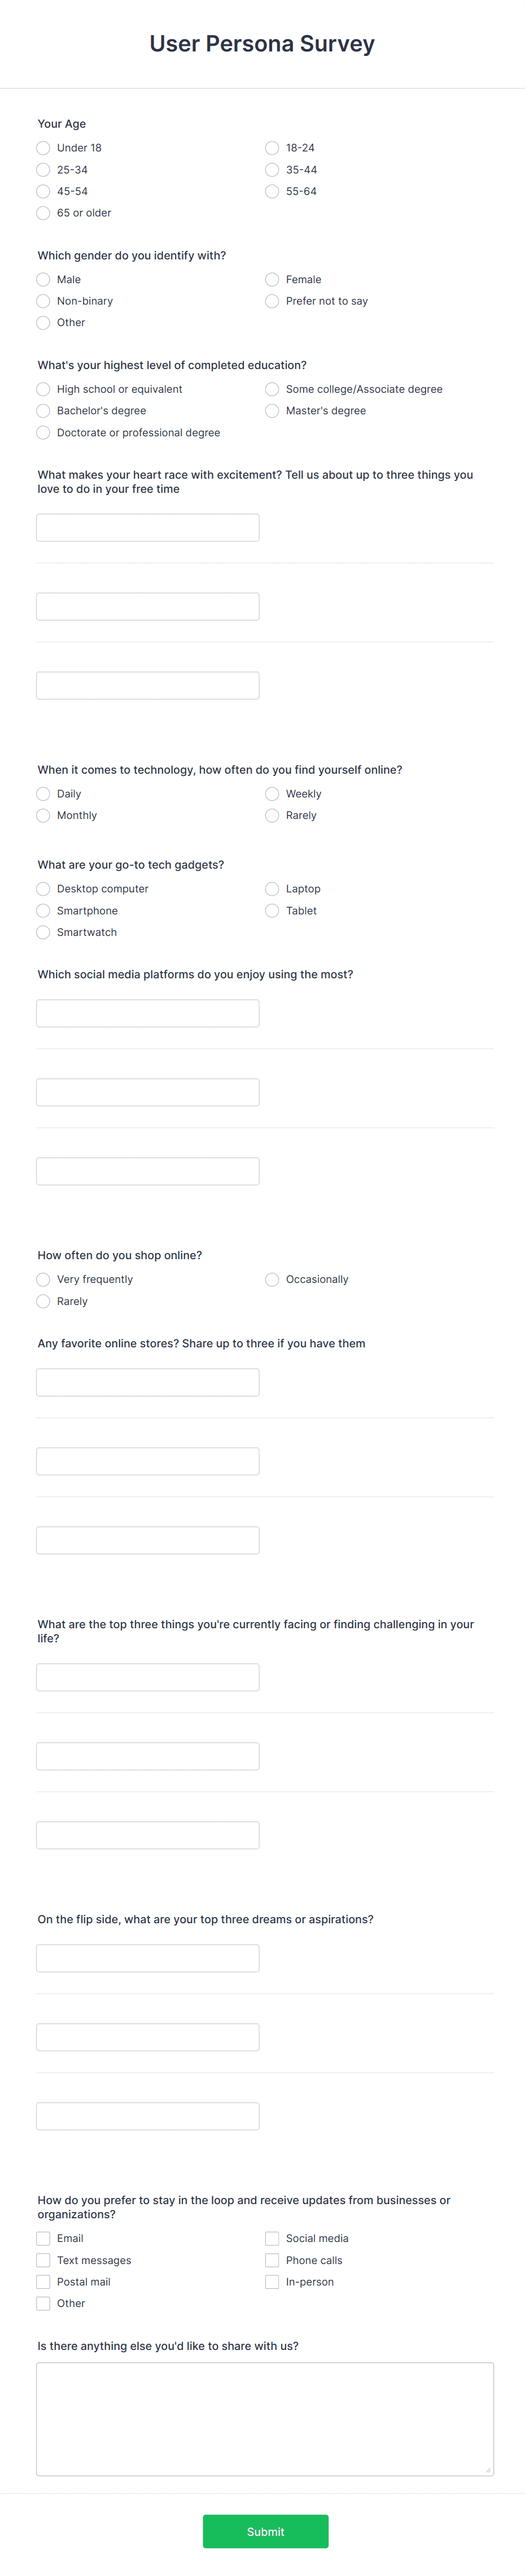Screen dimensions: 525x2576
Task: Select the "18-24" age option
Action: click(272, 147)
